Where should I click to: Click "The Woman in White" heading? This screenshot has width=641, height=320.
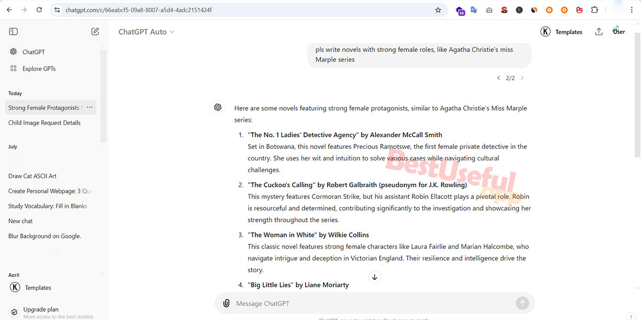click(x=308, y=235)
